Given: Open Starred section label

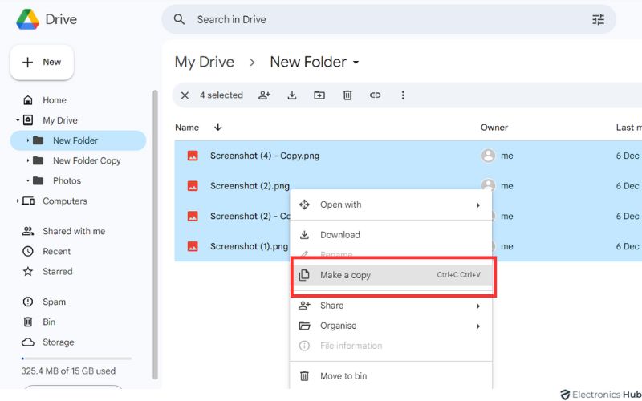Looking at the screenshot, I should (57, 271).
